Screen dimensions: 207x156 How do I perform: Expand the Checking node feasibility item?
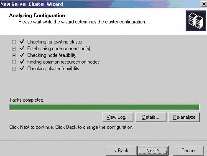[14, 55]
